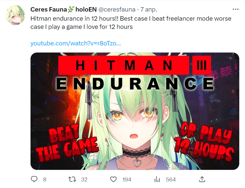Click the reply count showing 8

45,179
